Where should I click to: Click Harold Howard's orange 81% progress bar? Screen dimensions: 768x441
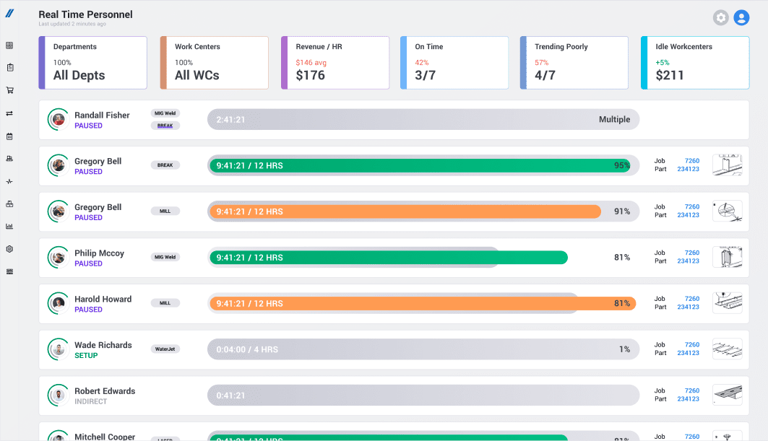coord(422,303)
